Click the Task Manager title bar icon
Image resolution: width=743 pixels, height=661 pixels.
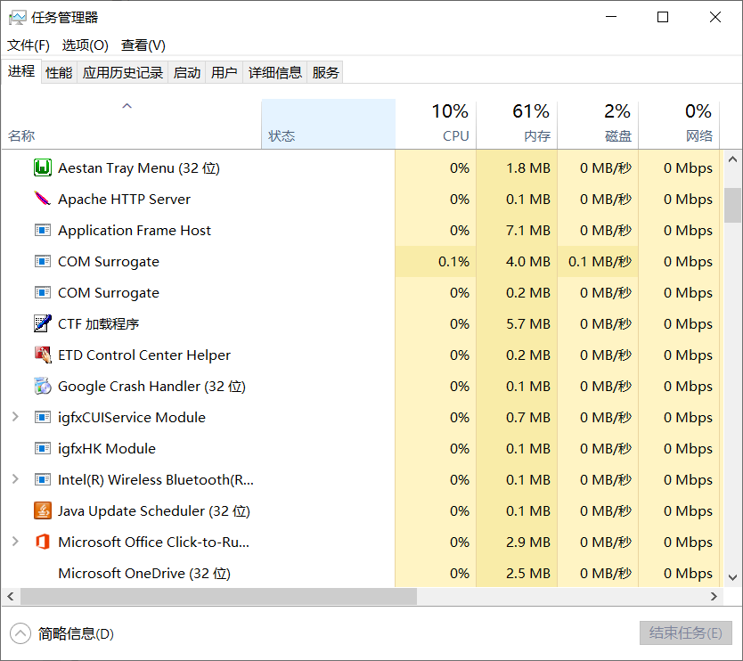18,18
